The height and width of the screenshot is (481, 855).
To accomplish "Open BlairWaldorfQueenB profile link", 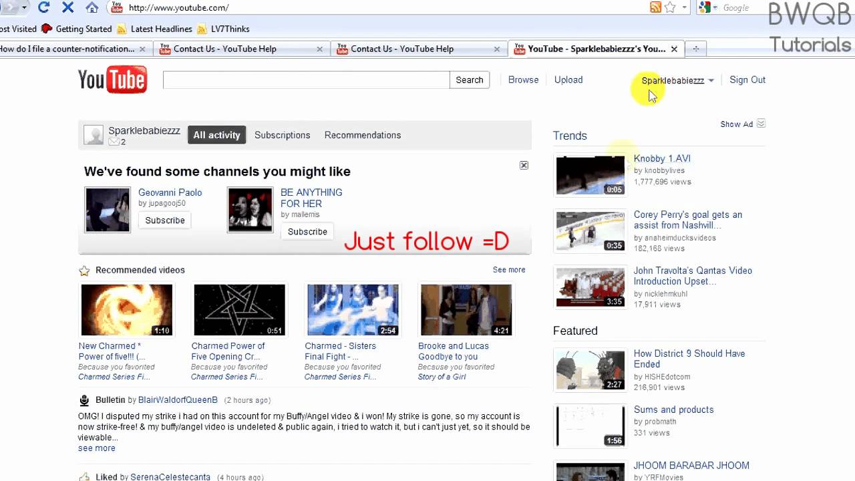I will click(178, 400).
